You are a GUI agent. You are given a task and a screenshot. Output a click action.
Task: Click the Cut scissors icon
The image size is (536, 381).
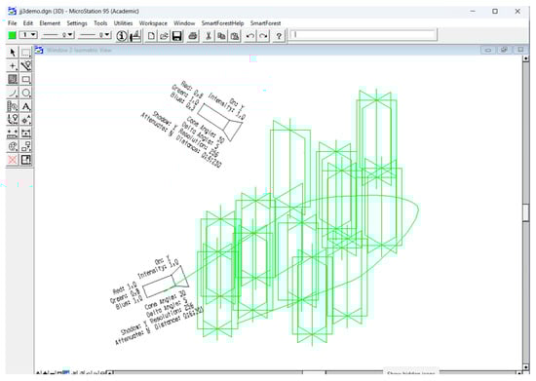(209, 36)
